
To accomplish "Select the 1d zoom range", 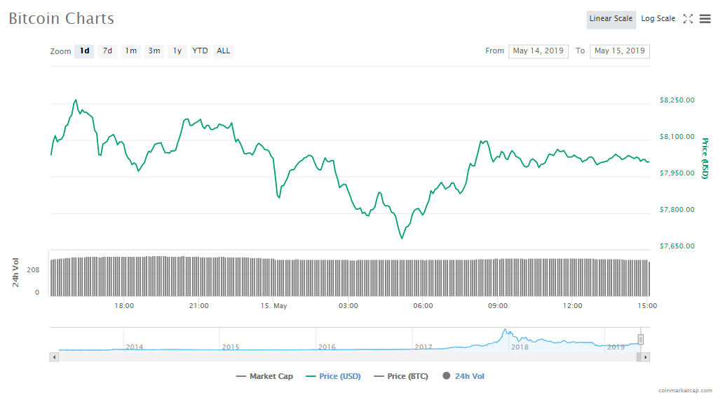I will click(x=84, y=51).
